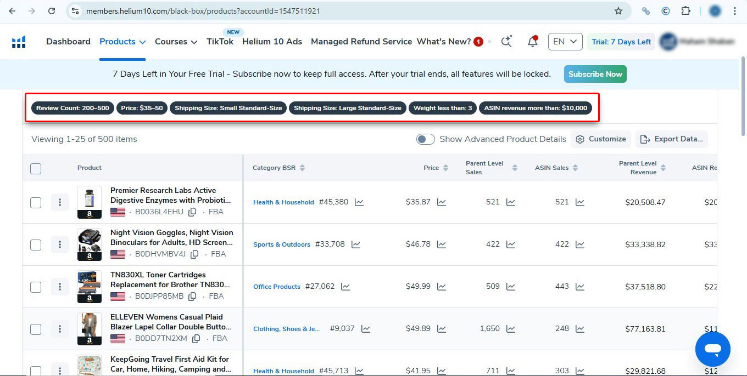Open row menu for Premier Research Labs product
The width and height of the screenshot is (747, 376).
click(x=60, y=202)
